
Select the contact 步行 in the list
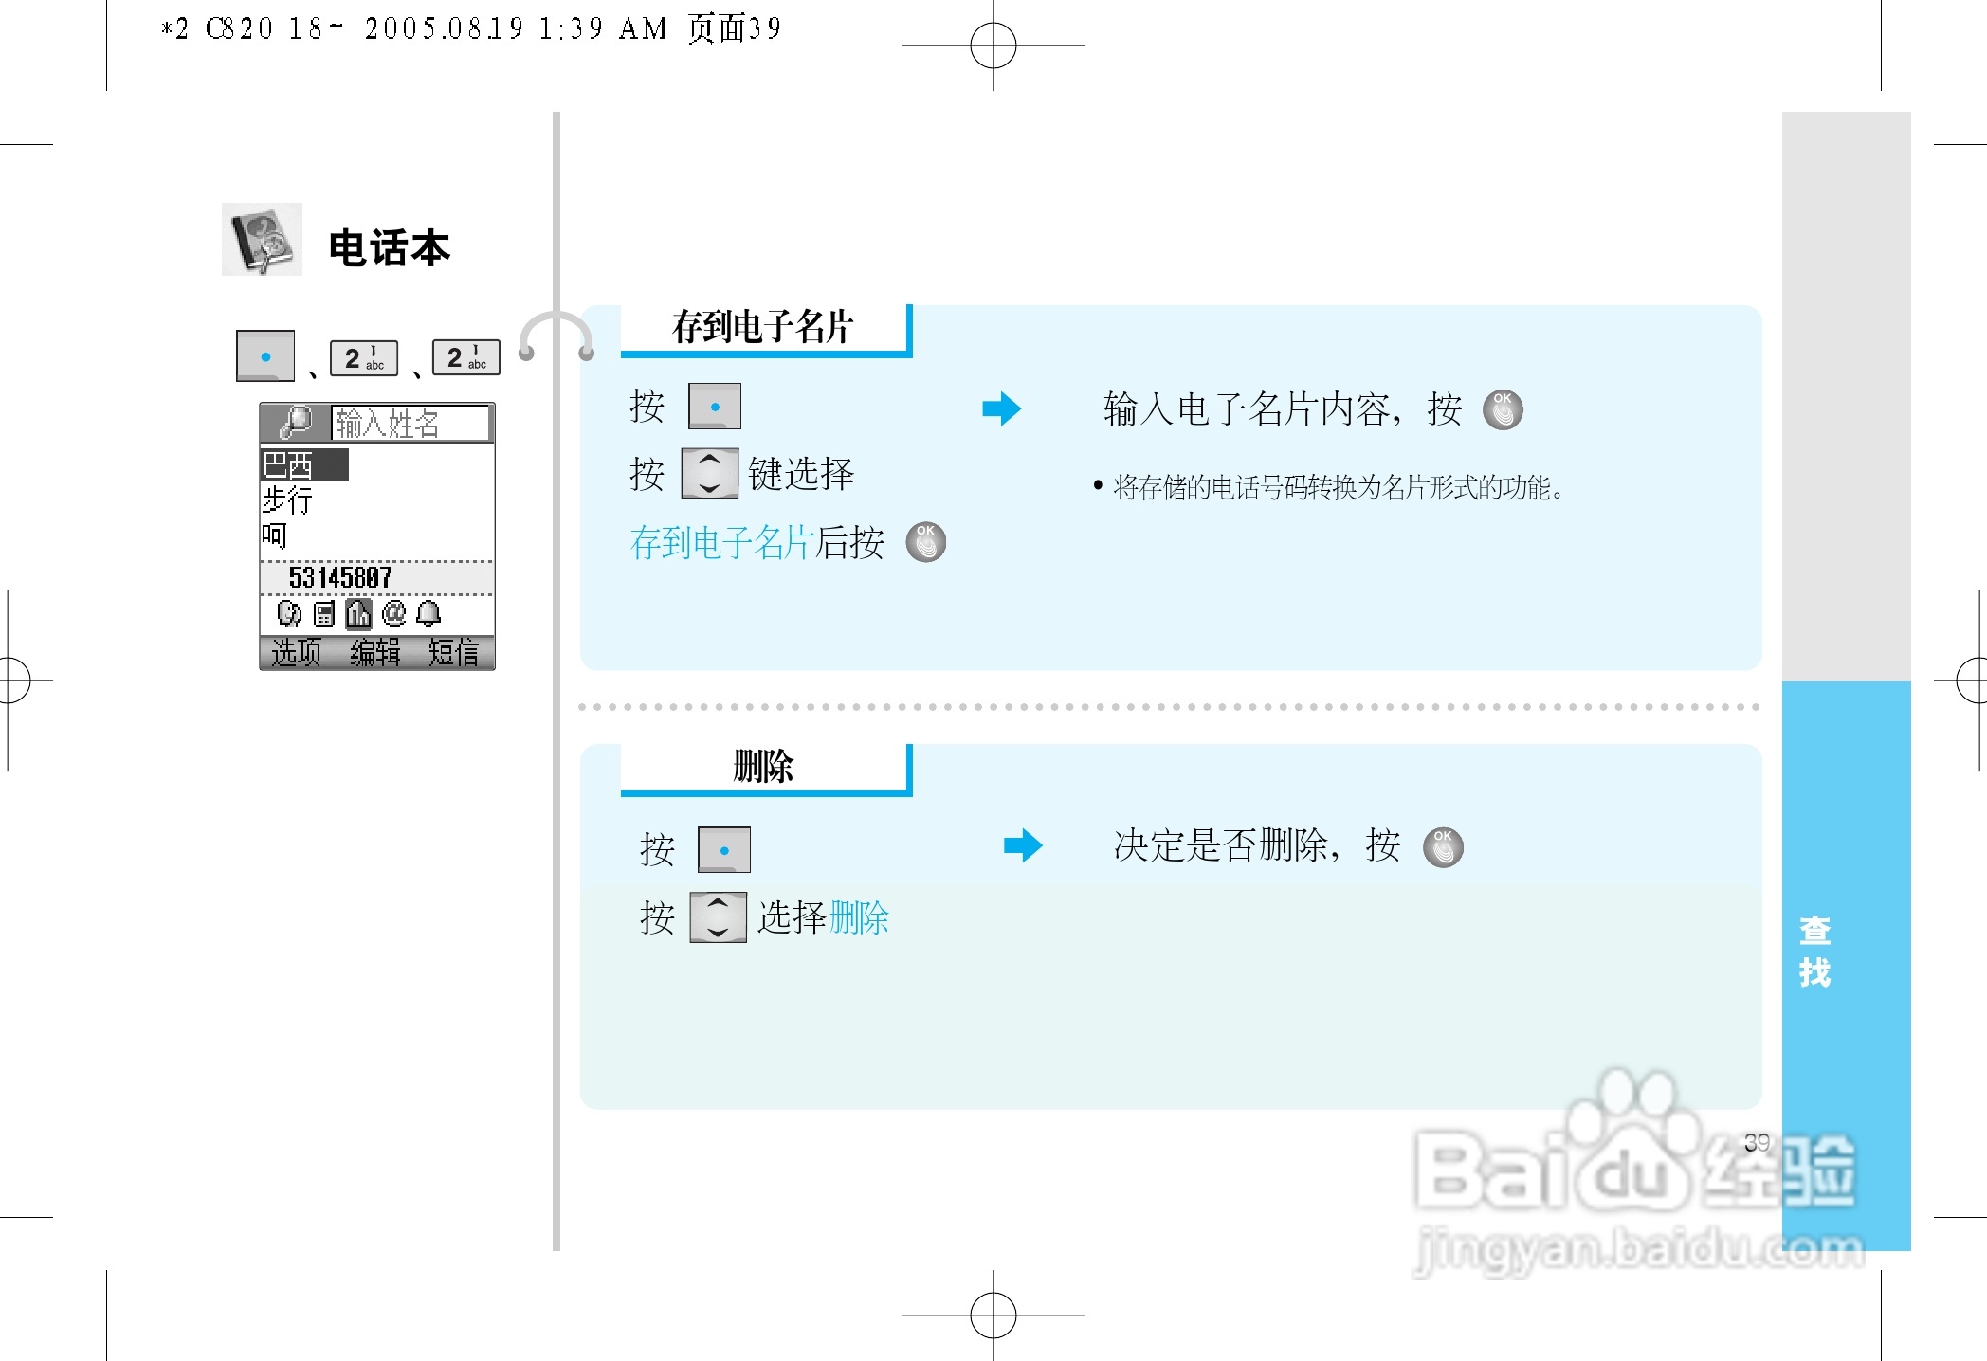287,499
